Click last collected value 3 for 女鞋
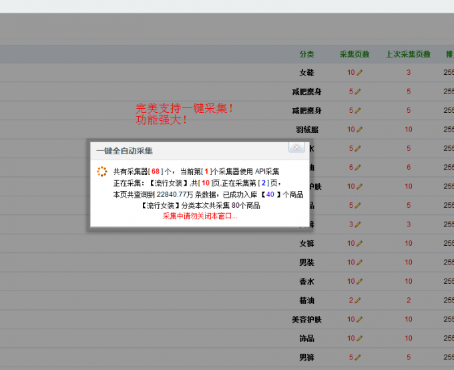454x370 pixels. [x=409, y=72]
